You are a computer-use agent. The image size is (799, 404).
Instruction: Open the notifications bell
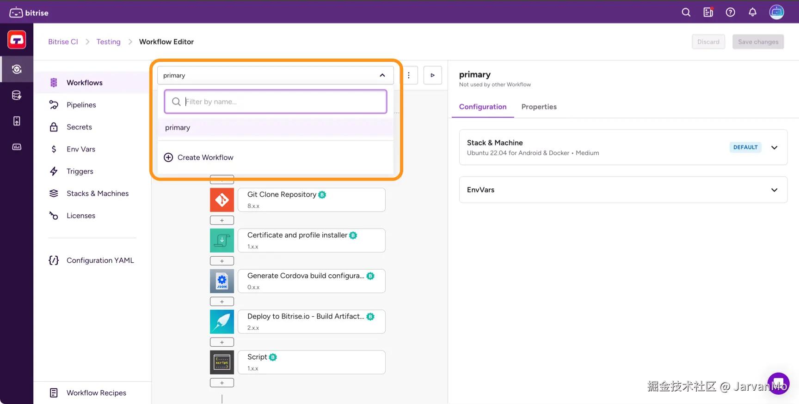[x=752, y=12]
